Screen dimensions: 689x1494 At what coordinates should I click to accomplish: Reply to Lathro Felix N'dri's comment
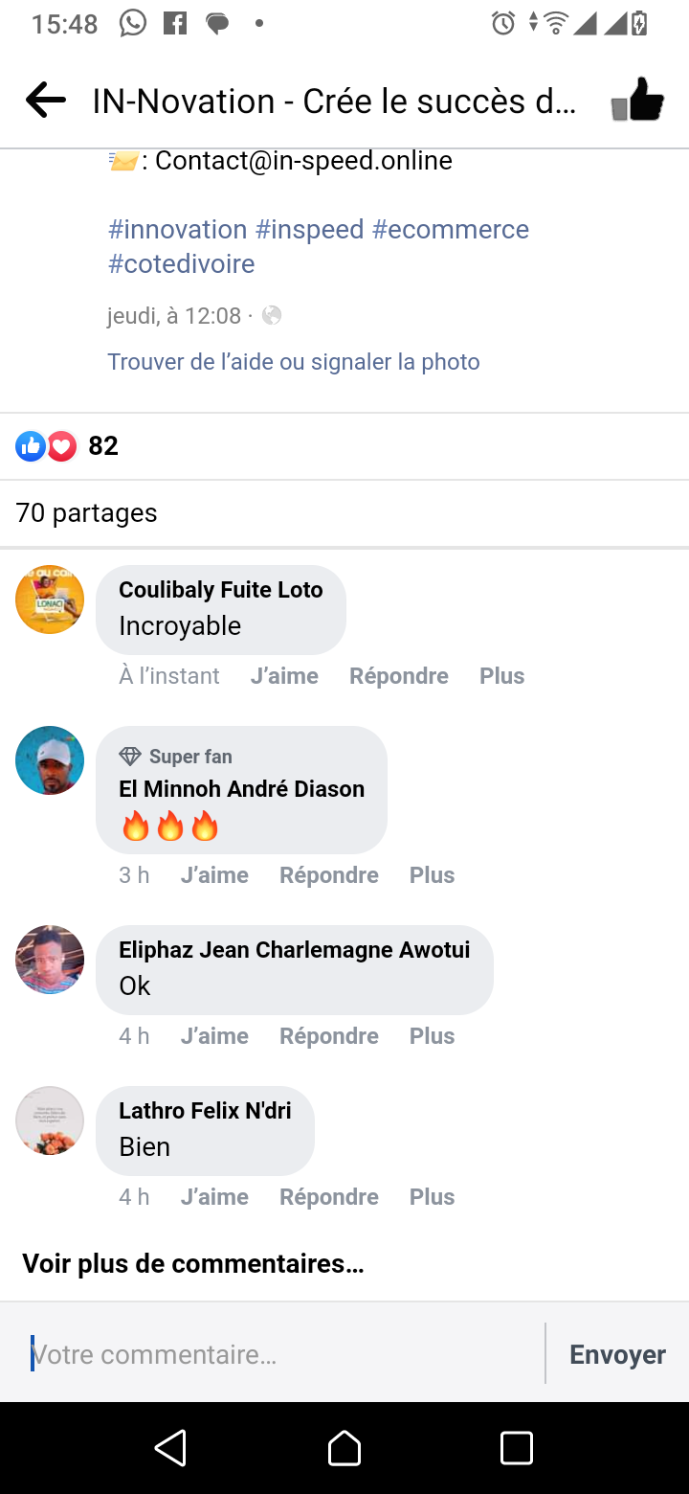click(x=328, y=1197)
